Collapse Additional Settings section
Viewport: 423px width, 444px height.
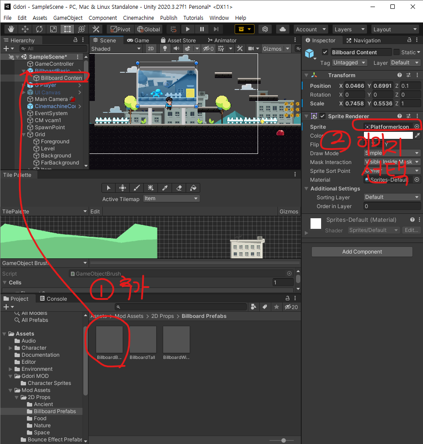pyautogui.click(x=306, y=189)
